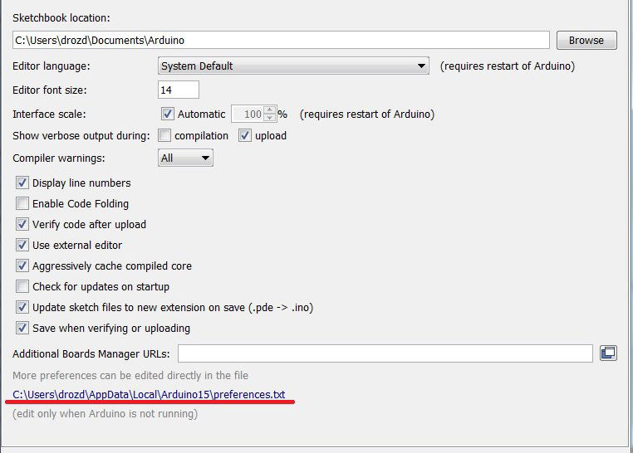The image size is (633, 453).
Task: Click the interface scale 100 value field
Action: [x=248, y=114]
